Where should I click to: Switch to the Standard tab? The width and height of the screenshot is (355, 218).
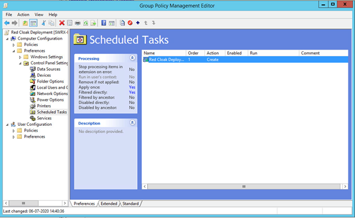coord(131,203)
